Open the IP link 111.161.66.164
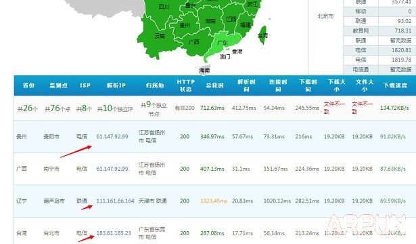416x244 pixels. pyautogui.click(x=115, y=201)
